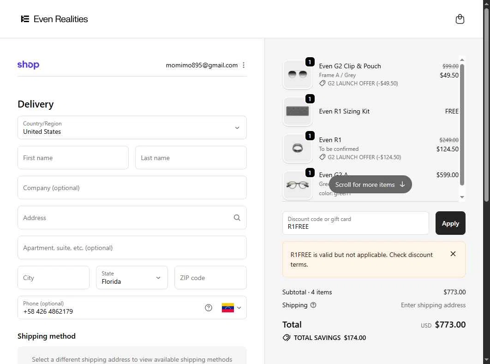490x364 pixels.
Task: Focus the First name field
Action: [x=73, y=157]
